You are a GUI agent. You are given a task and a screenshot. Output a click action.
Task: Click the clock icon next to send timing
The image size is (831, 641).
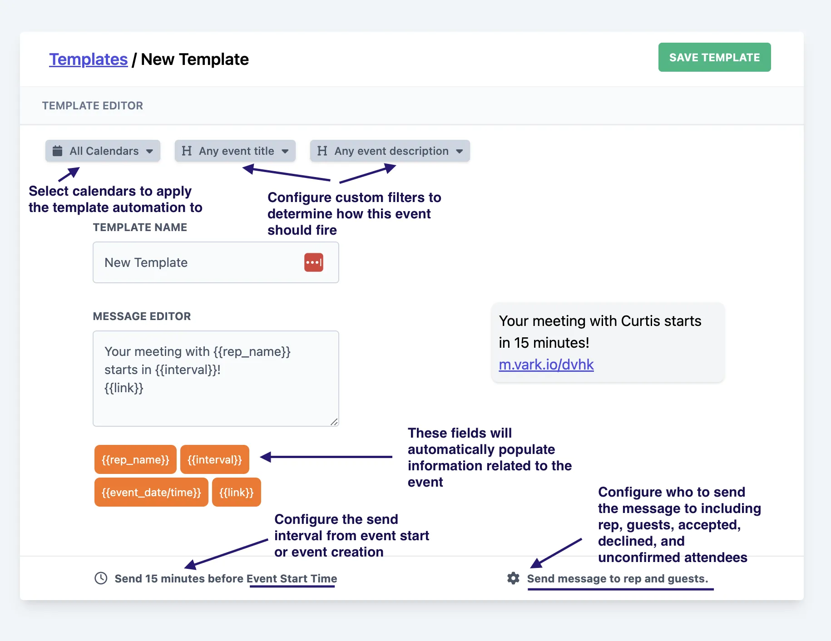click(x=101, y=578)
